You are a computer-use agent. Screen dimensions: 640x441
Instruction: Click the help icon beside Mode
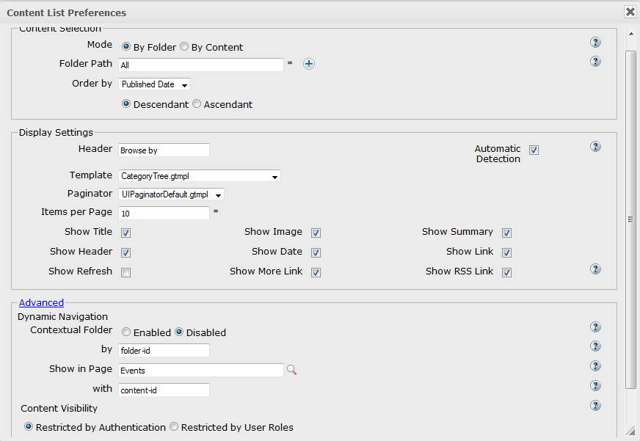click(595, 42)
